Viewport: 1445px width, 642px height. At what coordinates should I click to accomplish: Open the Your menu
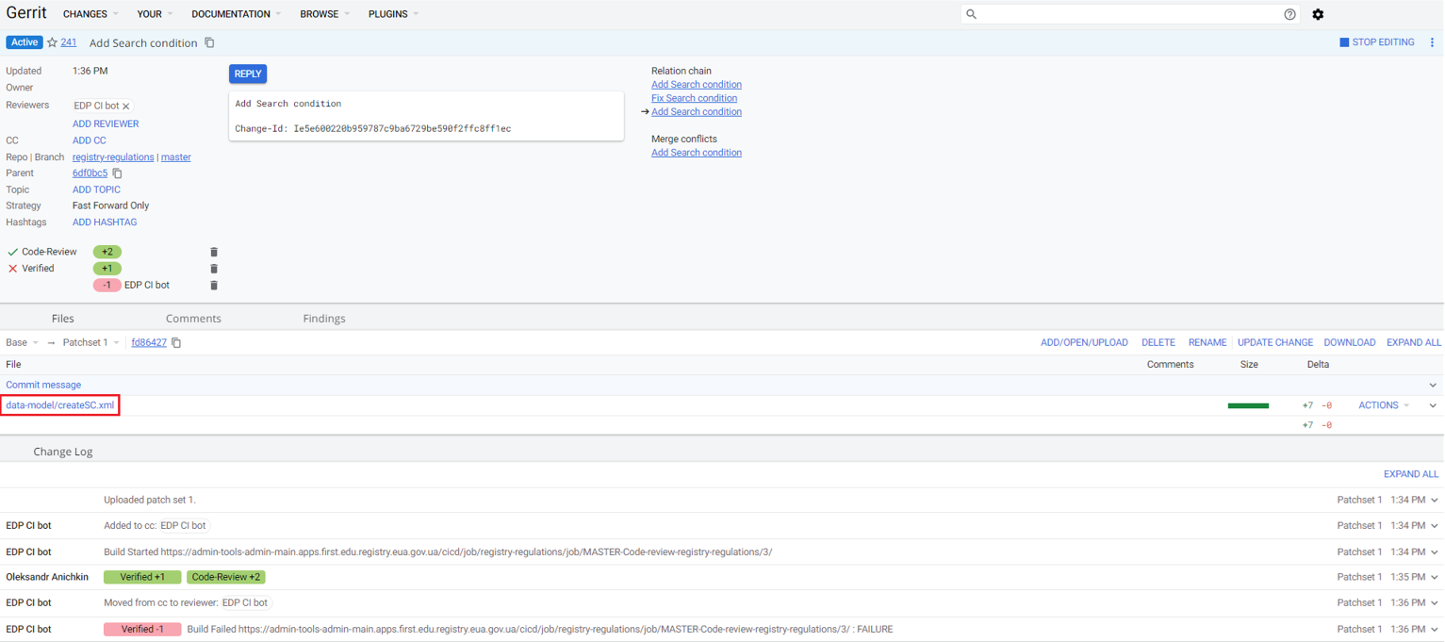point(155,14)
